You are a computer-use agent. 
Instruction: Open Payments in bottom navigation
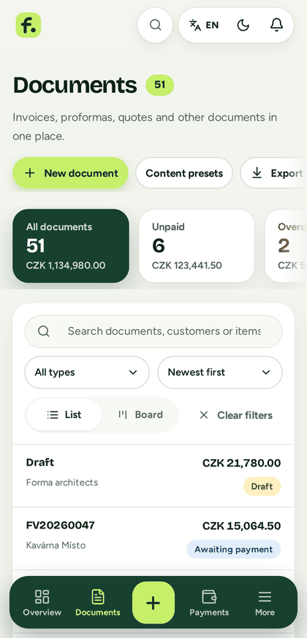click(x=209, y=603)
